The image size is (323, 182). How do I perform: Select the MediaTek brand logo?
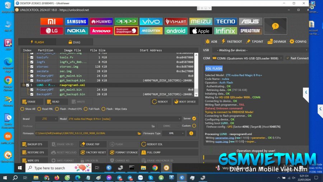coord(151,31)
